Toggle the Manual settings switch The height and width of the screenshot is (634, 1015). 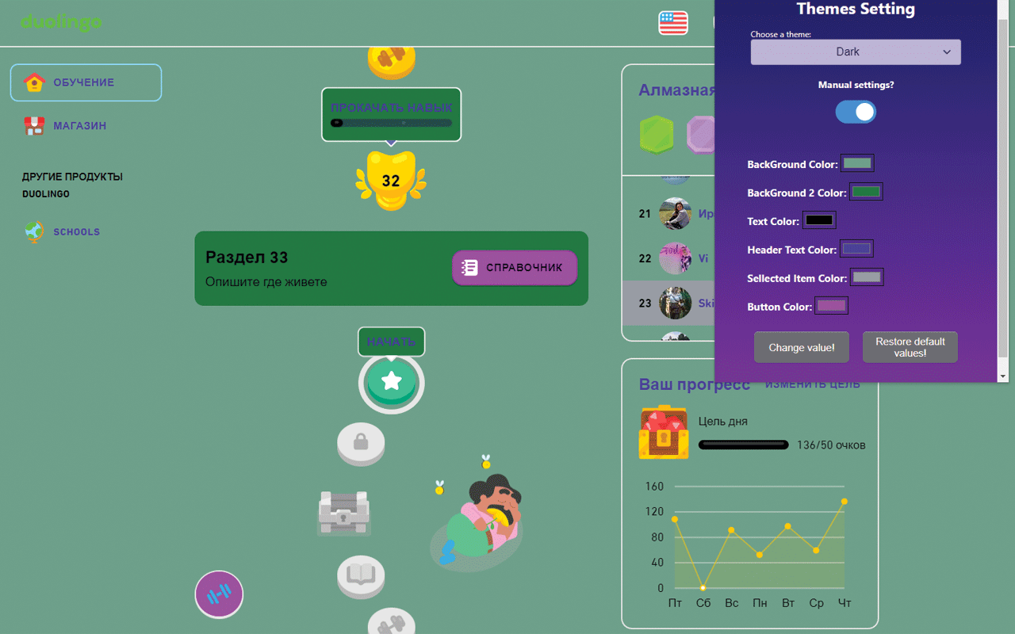pyautogui.click(x=856, y=112)
